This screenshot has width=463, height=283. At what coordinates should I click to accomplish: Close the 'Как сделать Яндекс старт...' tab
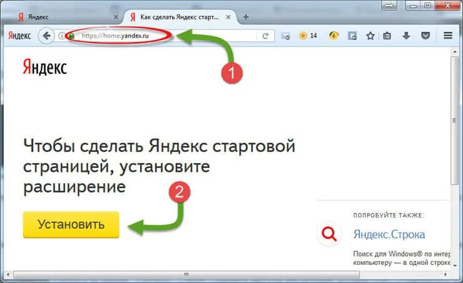[228, 17]
